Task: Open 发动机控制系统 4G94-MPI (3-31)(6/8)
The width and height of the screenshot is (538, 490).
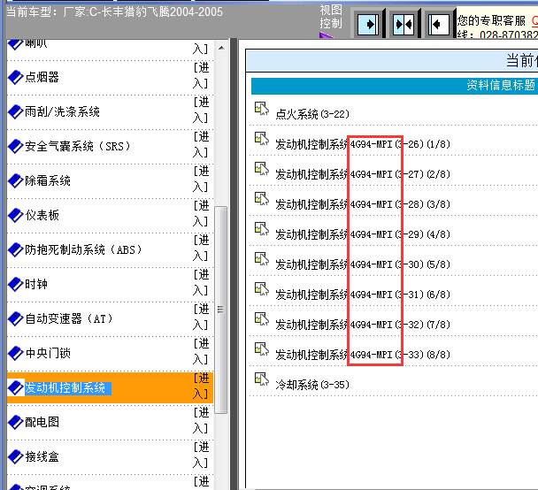Action: pyautogui.click(x=363, y=295)
